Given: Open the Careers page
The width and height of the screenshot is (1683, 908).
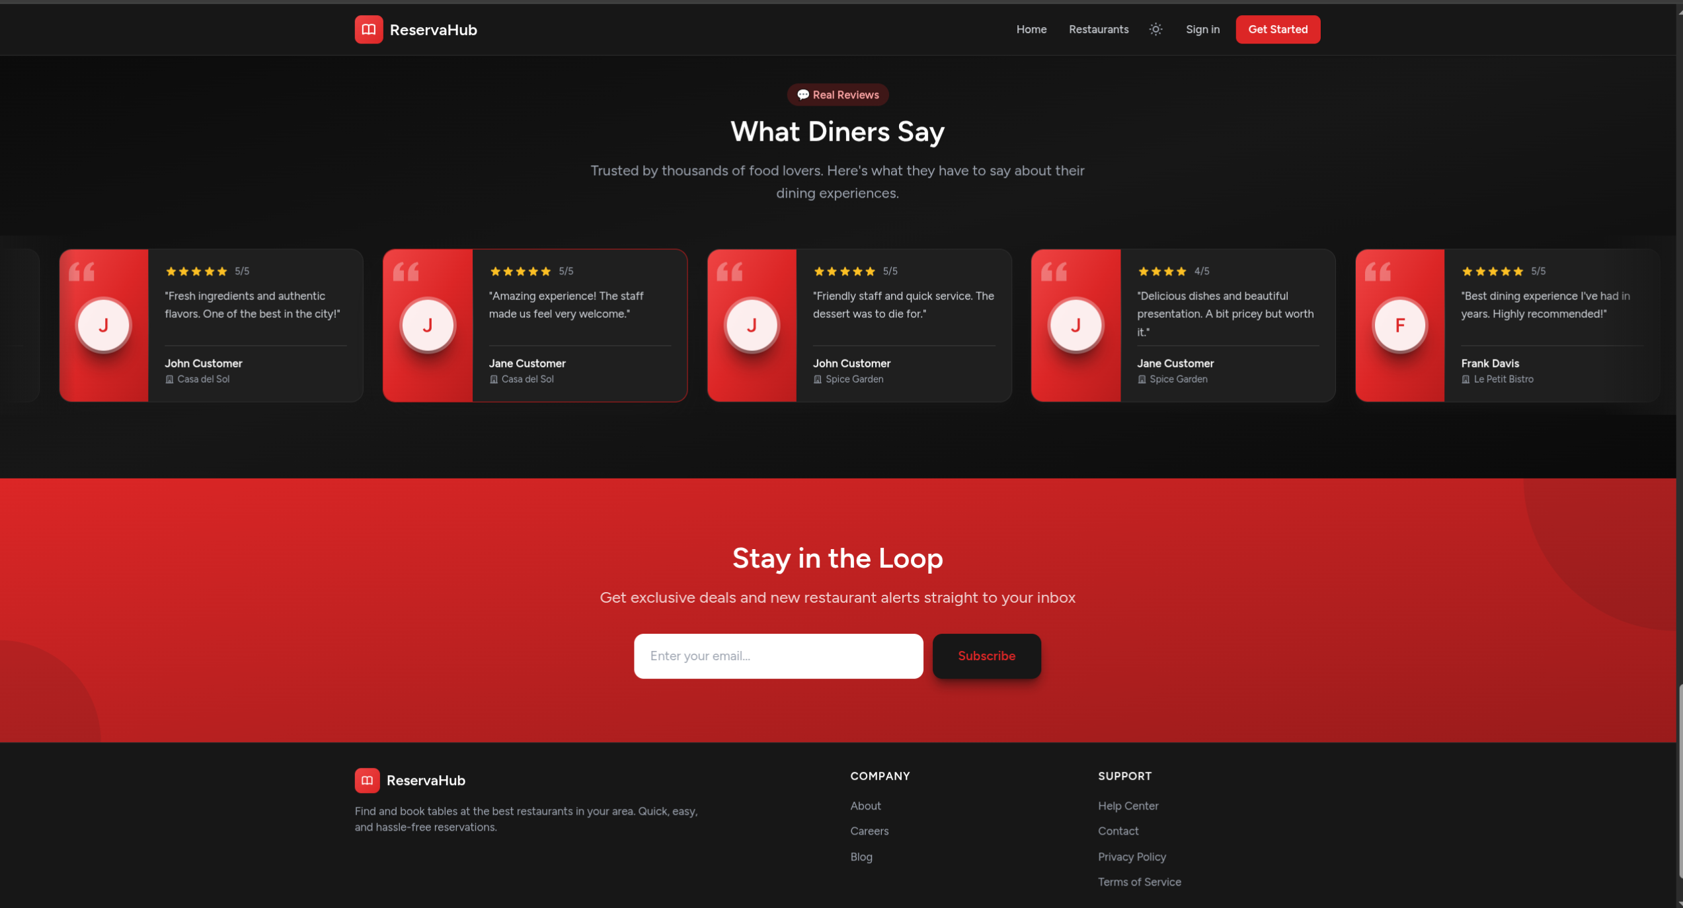Looking at the screenshot, I should pos(869,831).
